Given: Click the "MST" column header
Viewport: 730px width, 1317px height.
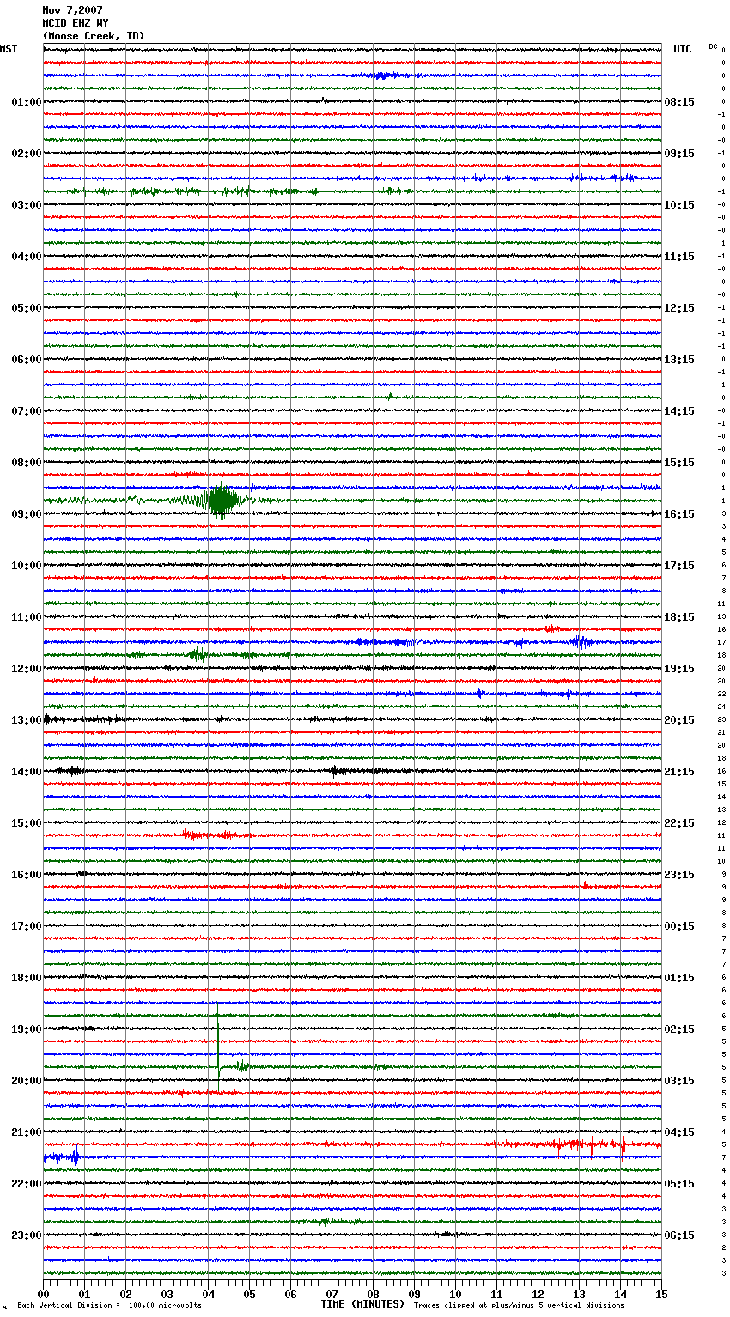Looking at the screenshot, I should [9, 49].
